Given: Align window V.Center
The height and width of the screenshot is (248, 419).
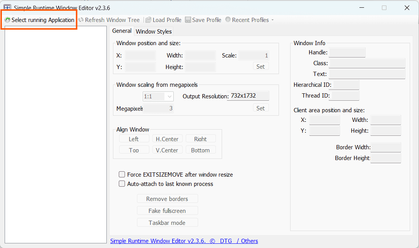Looking at the screenshot, I should coord(167,150).
